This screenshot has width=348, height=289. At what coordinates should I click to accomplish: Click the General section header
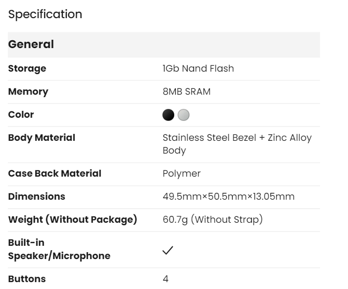[x=31, y=45]
